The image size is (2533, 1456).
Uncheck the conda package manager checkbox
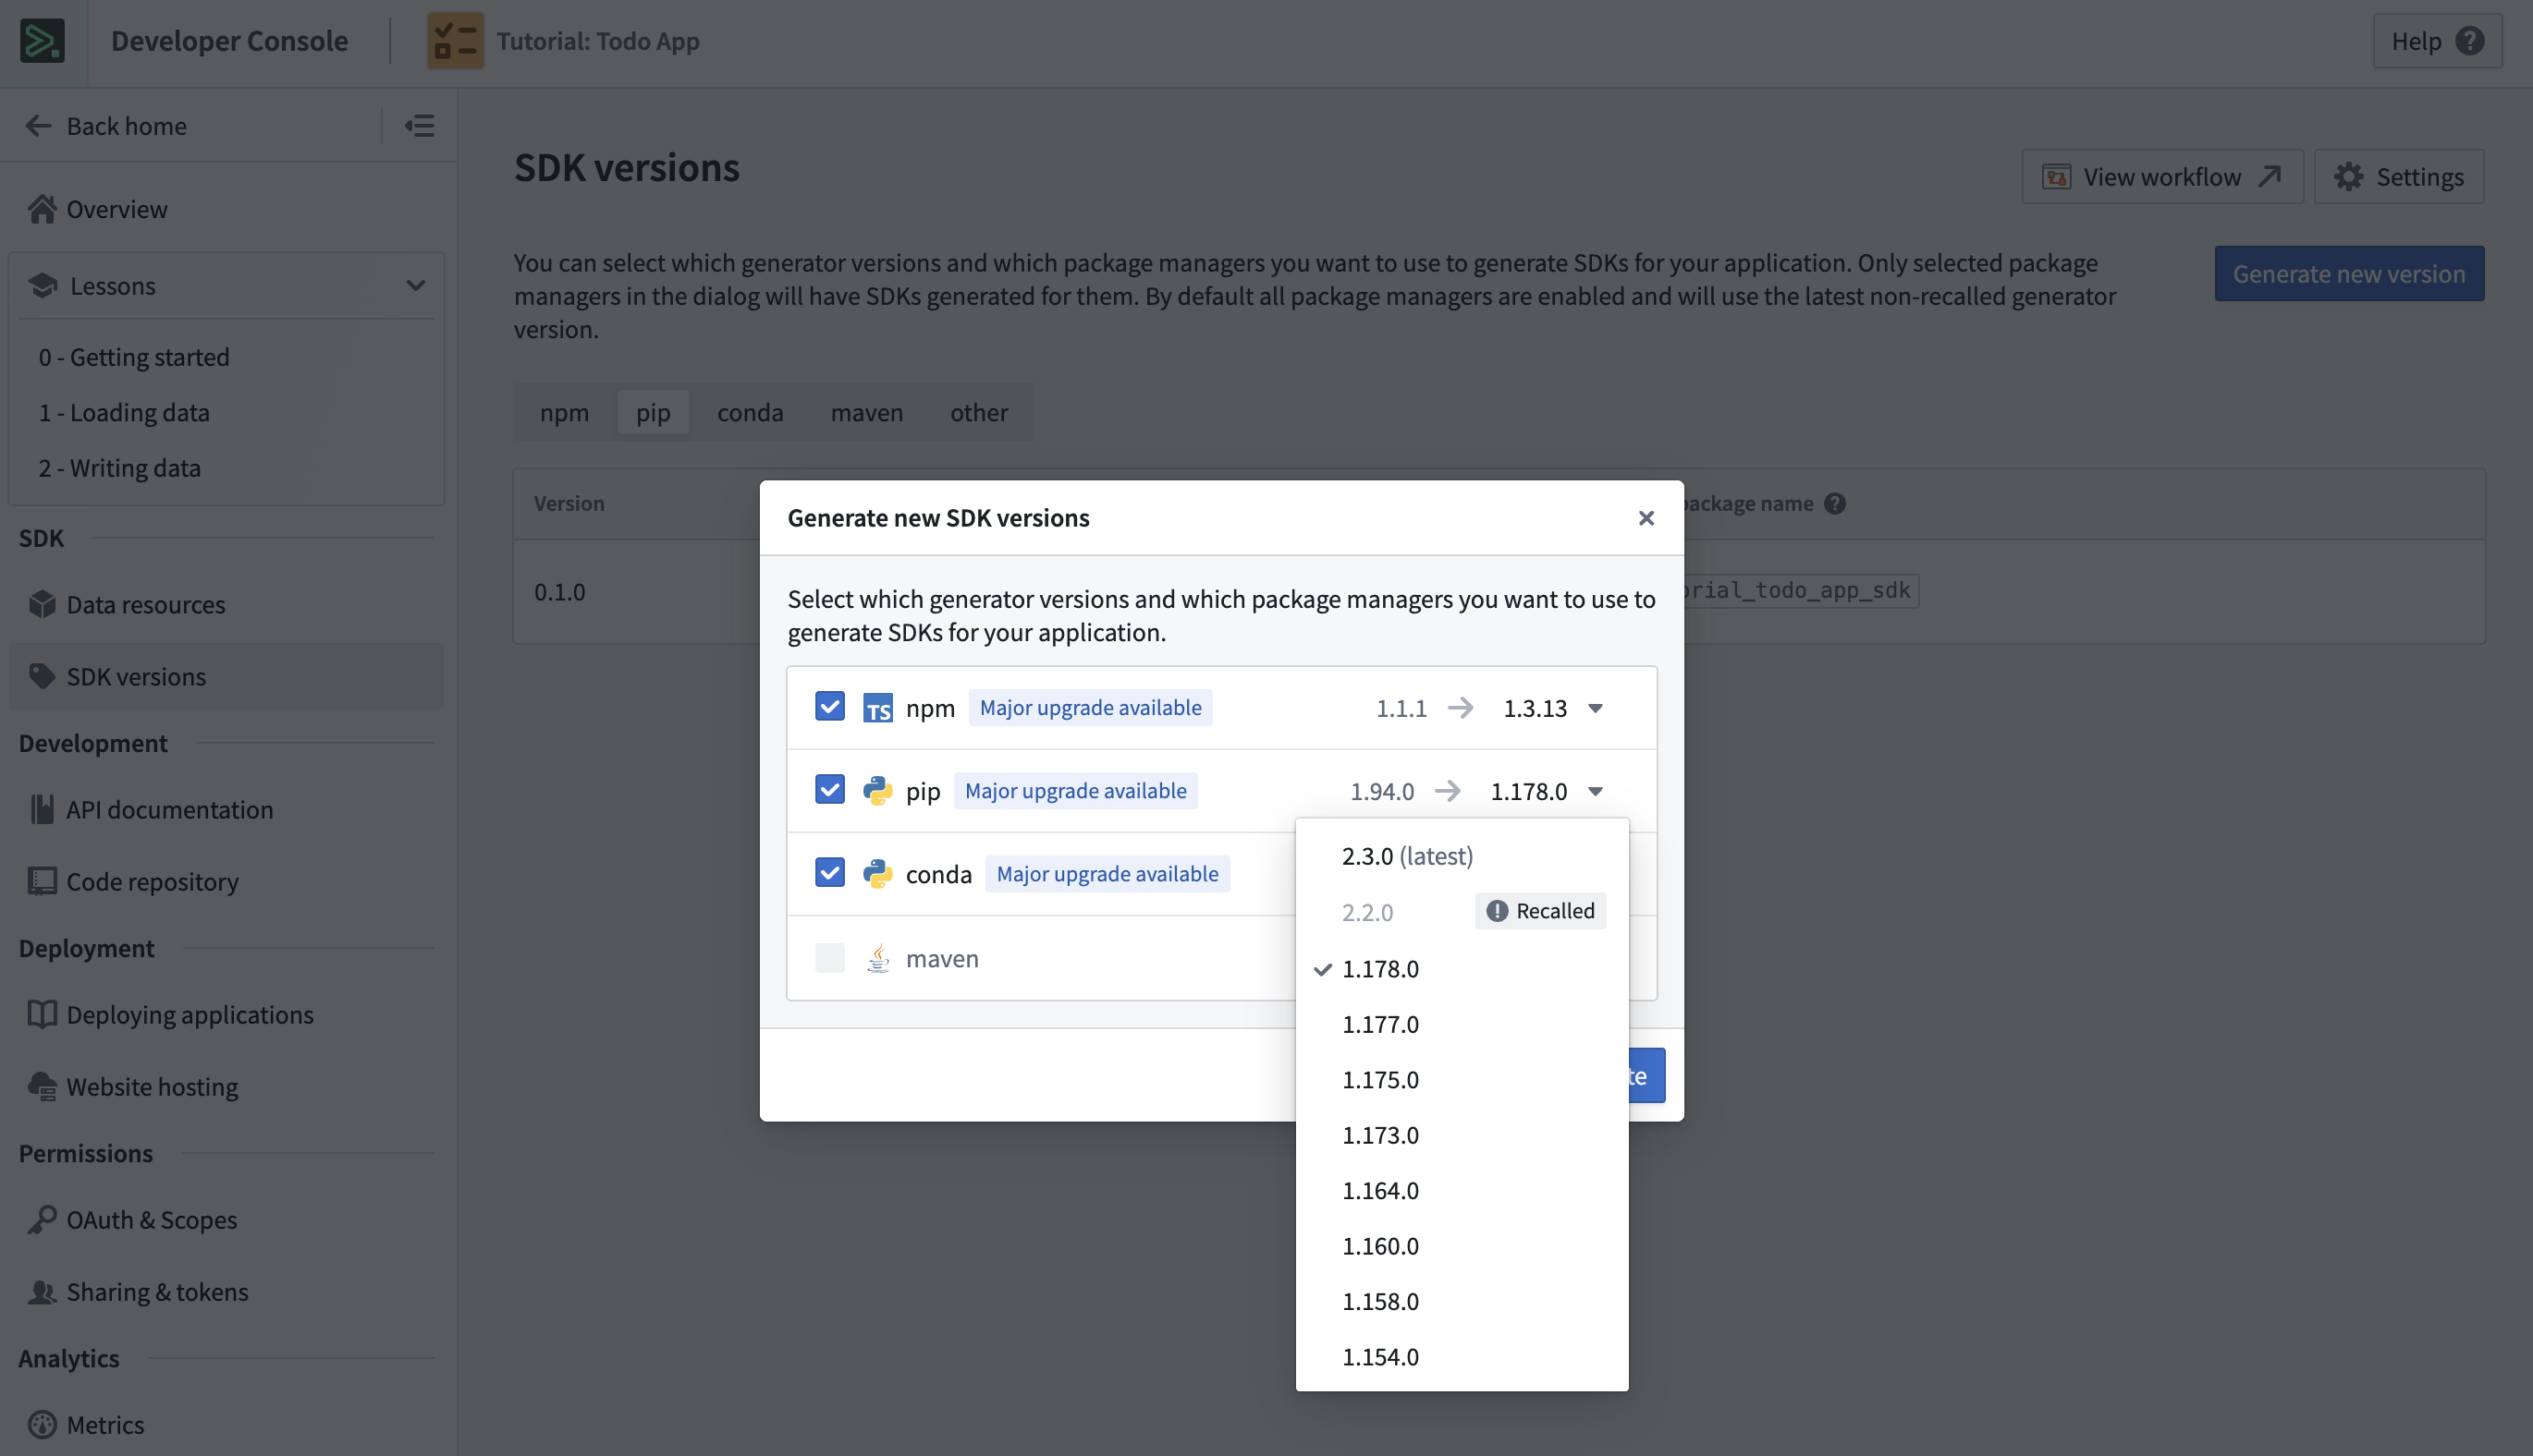[x=829, y=872]
